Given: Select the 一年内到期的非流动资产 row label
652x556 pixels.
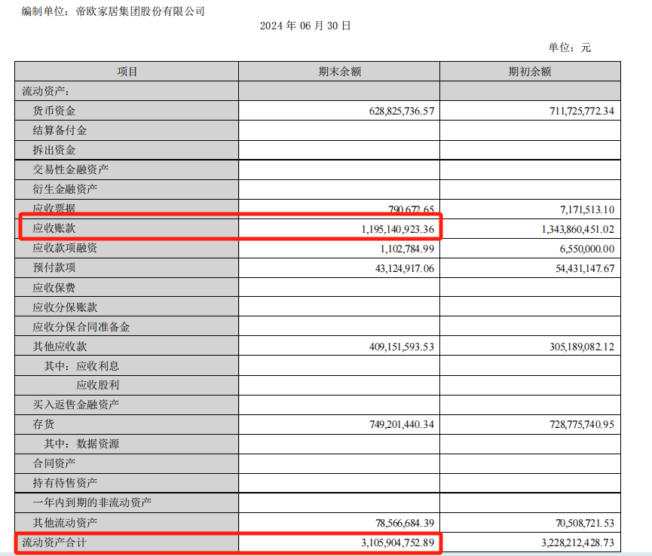Looking at the screenshot, I should tap(92, 503).
